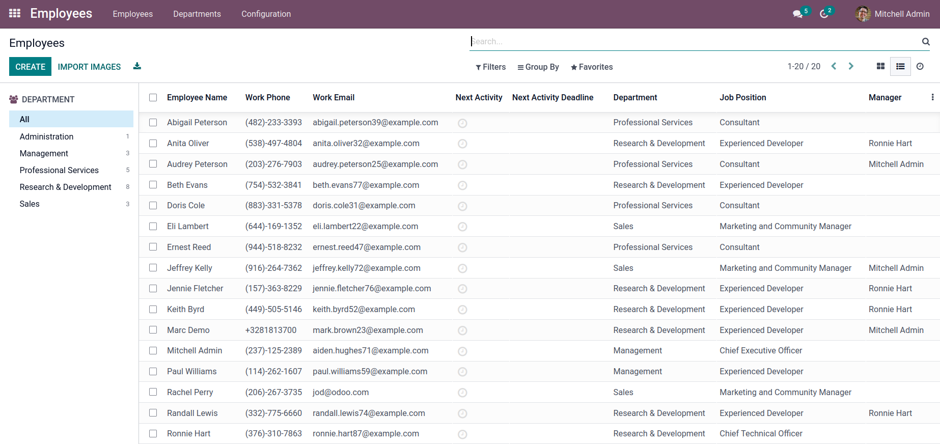Open the activities clock icon in navbar
The width and height of the screenshot is (940, 444).
pos(824,14)
